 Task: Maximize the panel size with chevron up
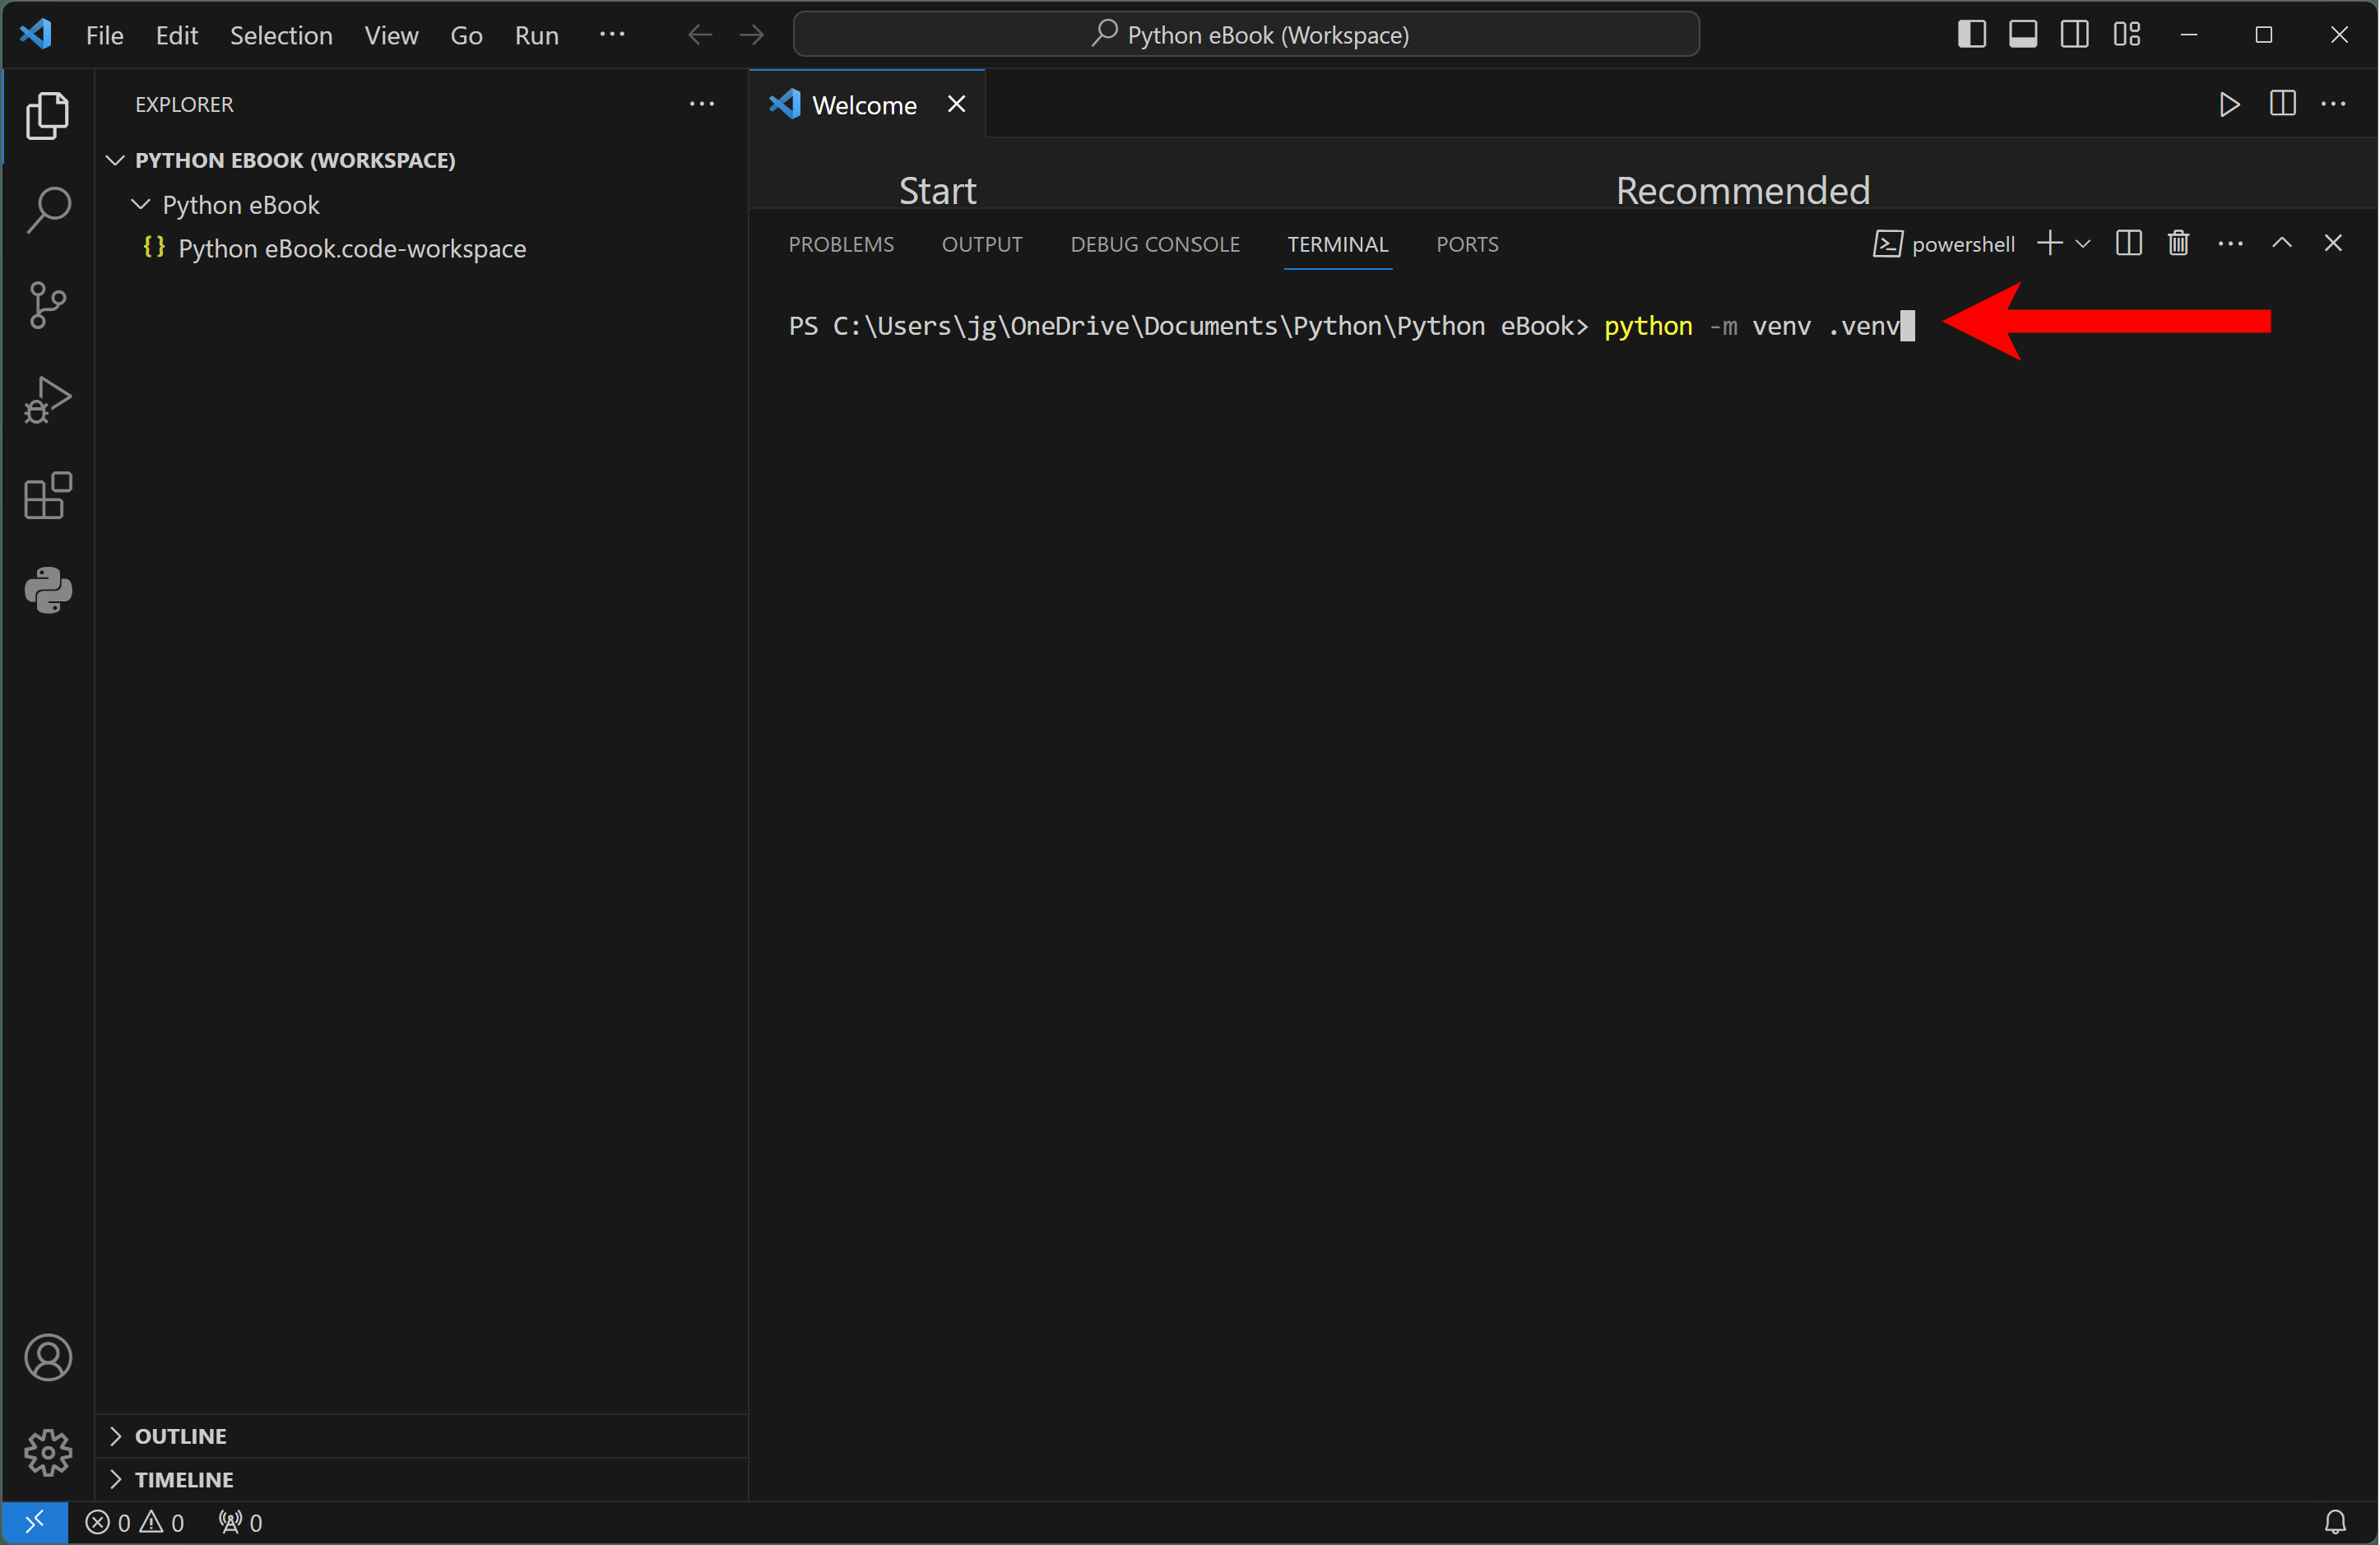point(2281,243)
